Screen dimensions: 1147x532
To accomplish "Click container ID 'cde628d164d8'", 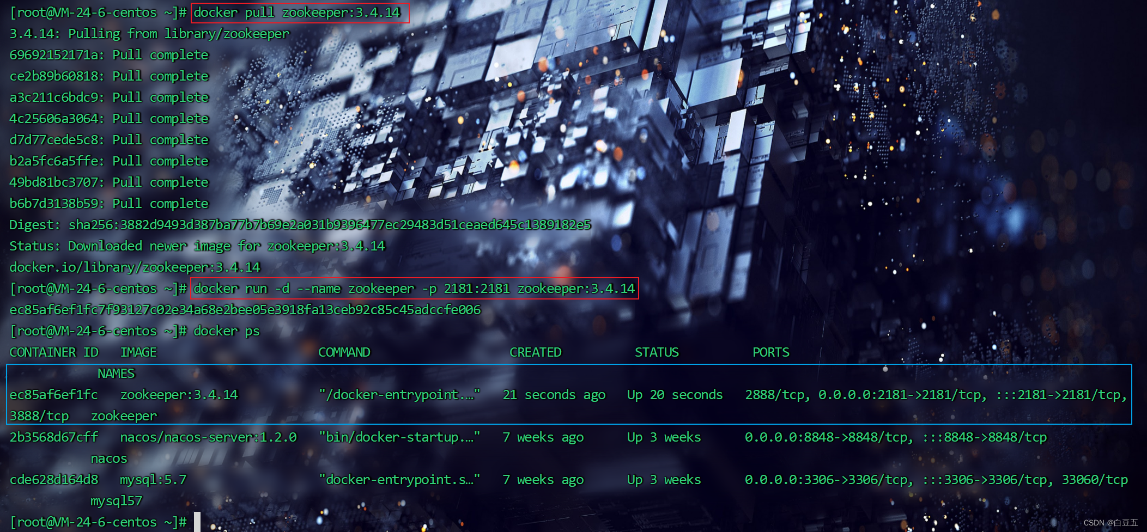I will point(54,480).
